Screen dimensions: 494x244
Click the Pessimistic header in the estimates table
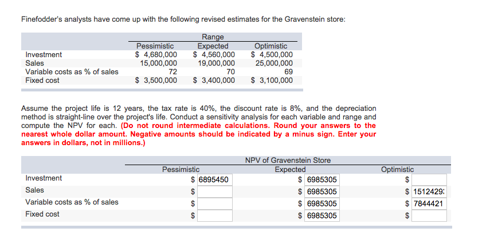155,46
